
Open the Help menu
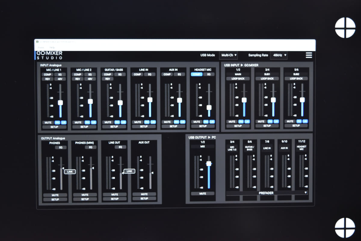coord(52,47)
